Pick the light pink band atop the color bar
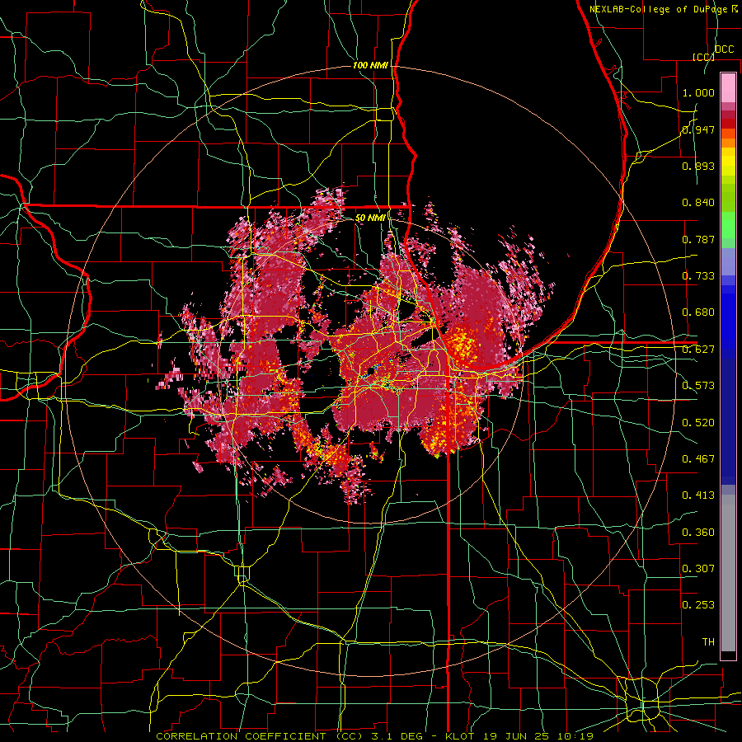The width and height of the screenshot is (742, 742). coord(728,87)
